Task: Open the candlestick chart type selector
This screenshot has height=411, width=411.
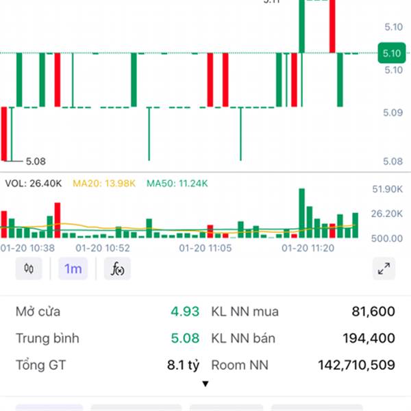Action: [29, 269]
